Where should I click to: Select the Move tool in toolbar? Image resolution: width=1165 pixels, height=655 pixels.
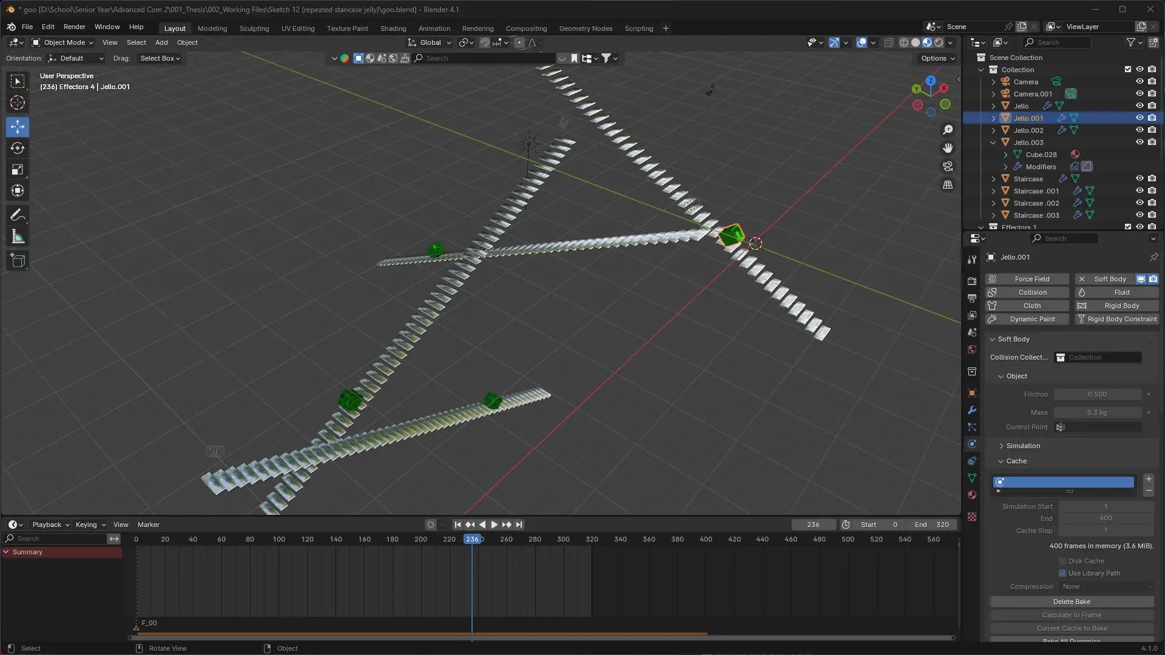18,127
